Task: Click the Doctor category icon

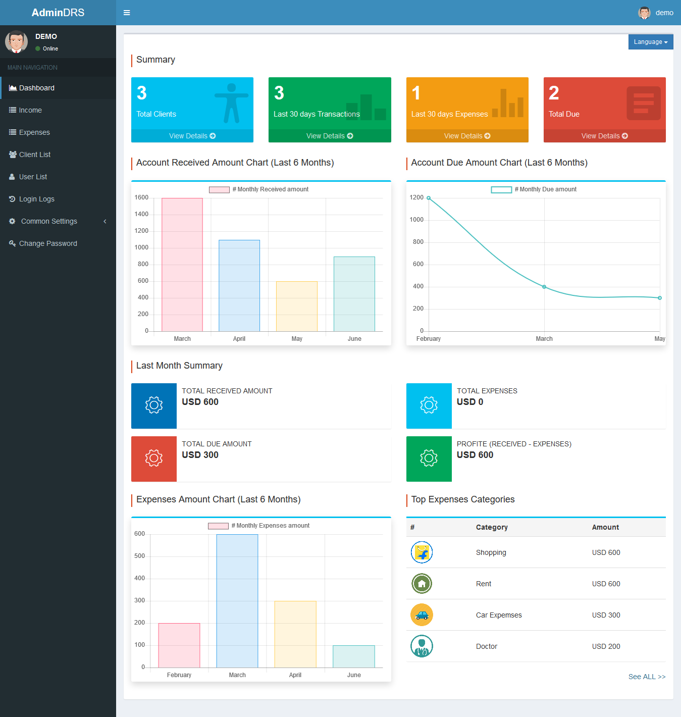Action: [x=422, y=646]
